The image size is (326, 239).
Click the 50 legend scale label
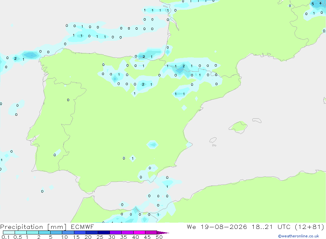tap(159, 237)
